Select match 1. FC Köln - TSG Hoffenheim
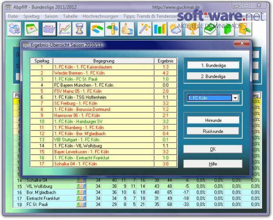Viewport: 273px width, 220px height. pos(104,97)
